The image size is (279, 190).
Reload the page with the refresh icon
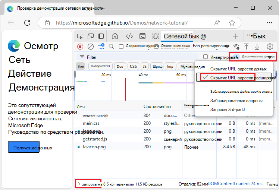[x=27, y=23]
